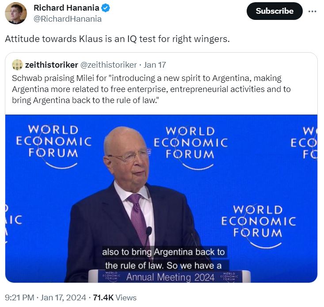This screenshot has height=307, width=324.
Task: Open zeithistoriker's profile from the quoted tweet
Action: coord(51,65)
